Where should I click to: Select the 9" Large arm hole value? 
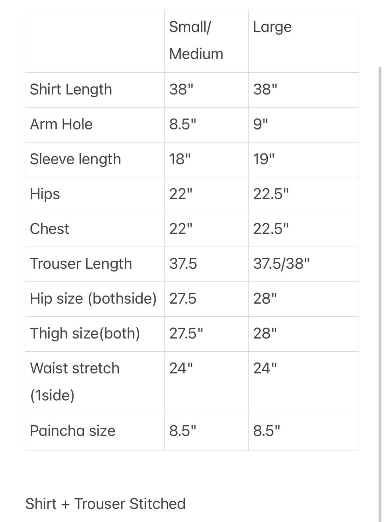[x=260, y=125]
